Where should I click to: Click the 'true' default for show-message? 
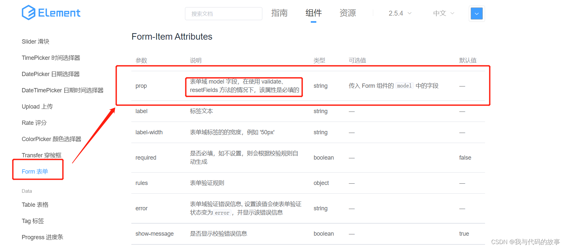click(x=464, y=234)
